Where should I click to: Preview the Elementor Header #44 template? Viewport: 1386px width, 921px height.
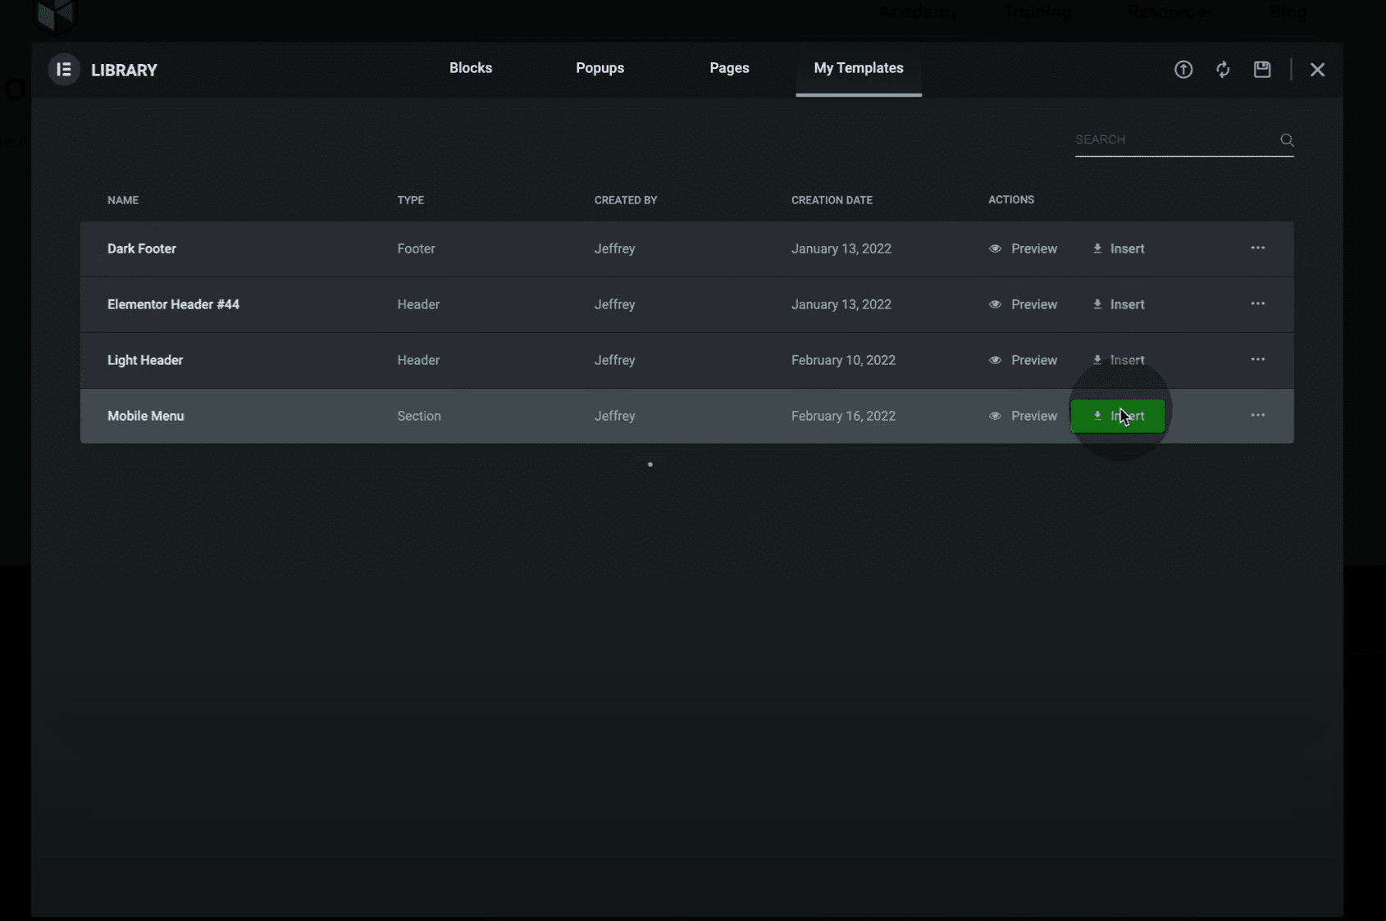point(1023,304)
